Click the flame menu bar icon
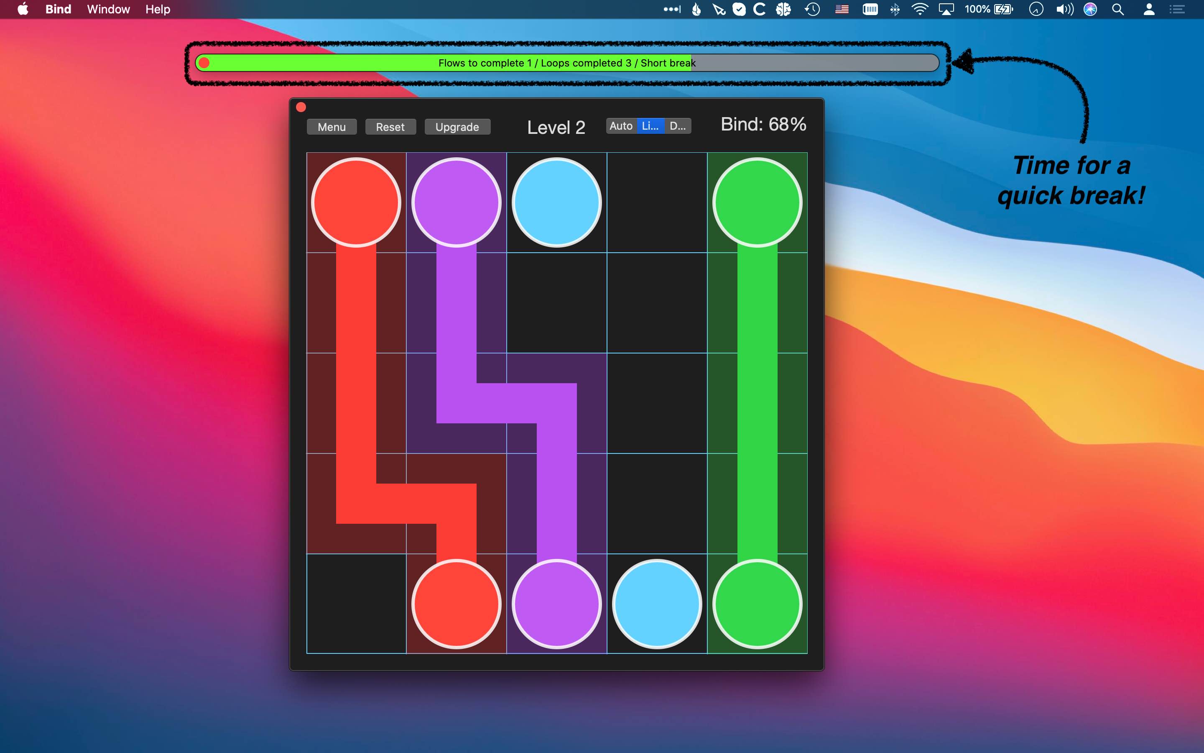Screen dimensions: 1204x753 click(x=696, y=9)
